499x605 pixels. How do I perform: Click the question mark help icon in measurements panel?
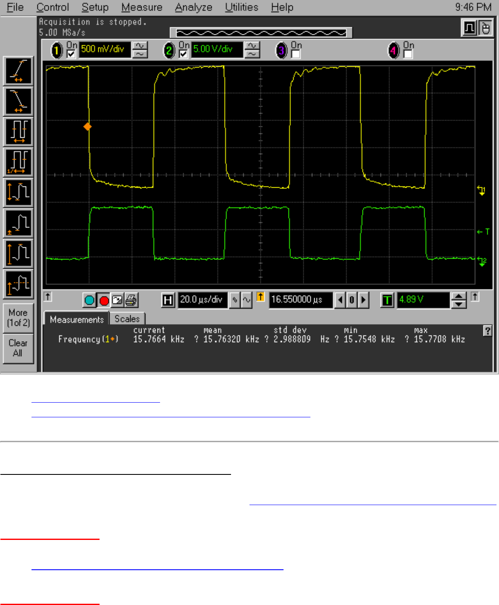[487, 331]
